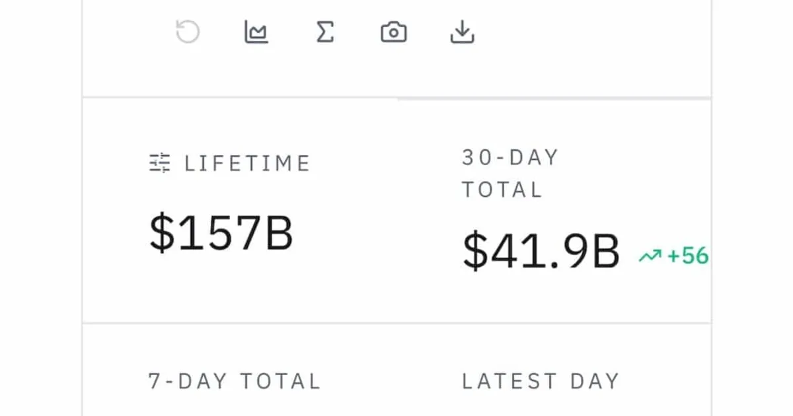The width and height of the screenshot is (793, 416).
Task: Click the digits 157 in lifetime amount
Action: [219, 232]
